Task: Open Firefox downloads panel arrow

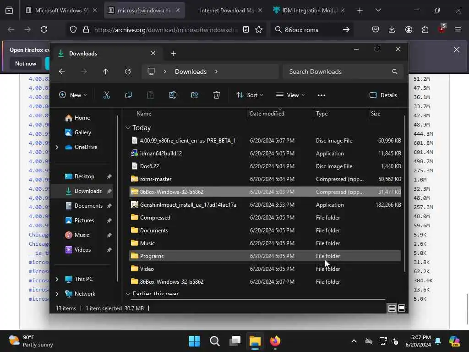Action: [392, 29]
